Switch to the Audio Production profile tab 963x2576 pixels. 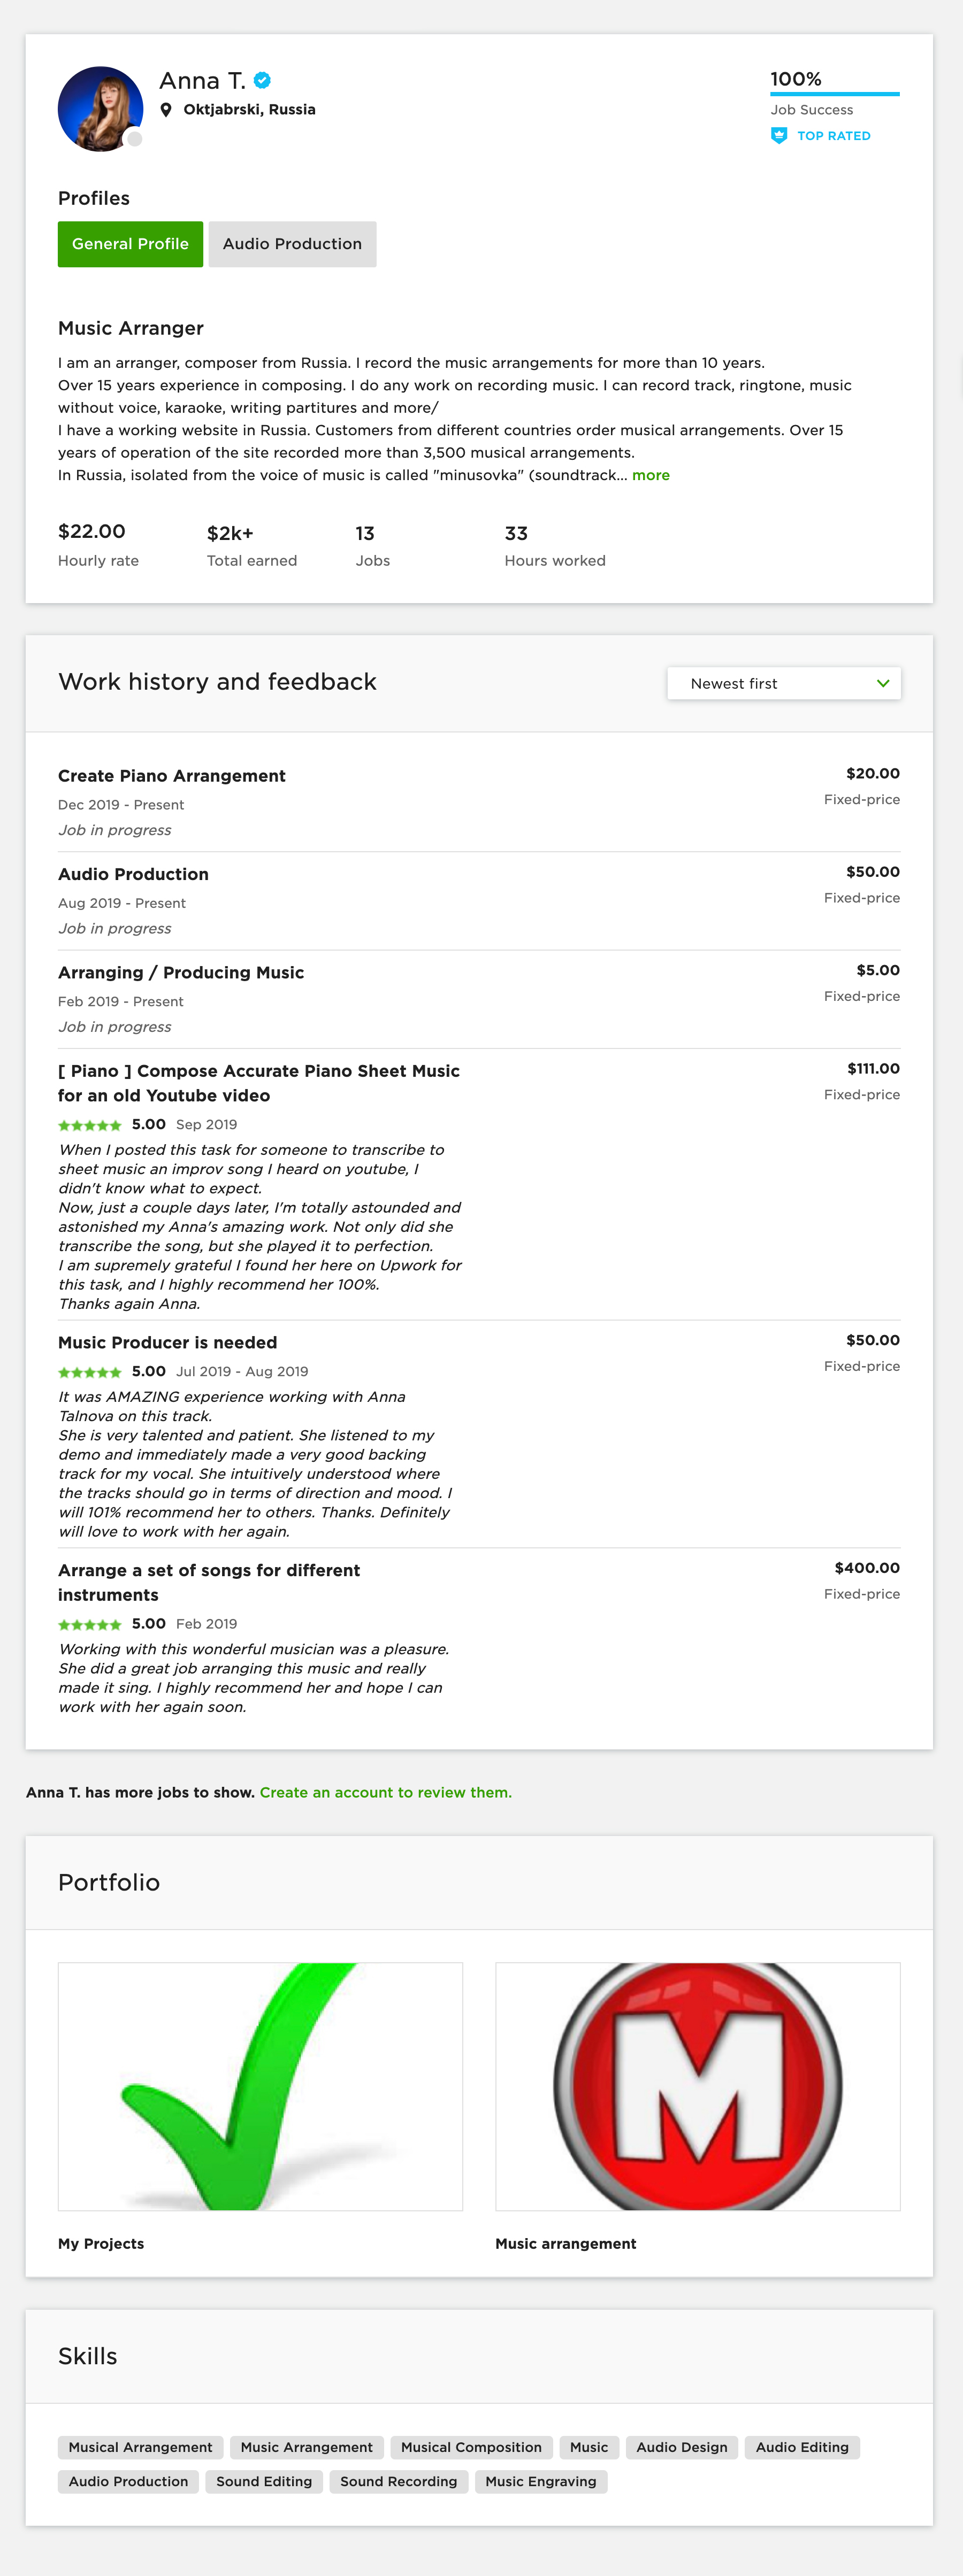(x=292, y=244)
